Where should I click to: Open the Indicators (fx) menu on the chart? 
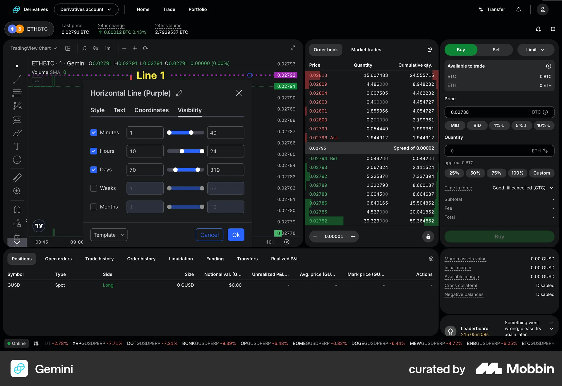[x=85, y=48]
